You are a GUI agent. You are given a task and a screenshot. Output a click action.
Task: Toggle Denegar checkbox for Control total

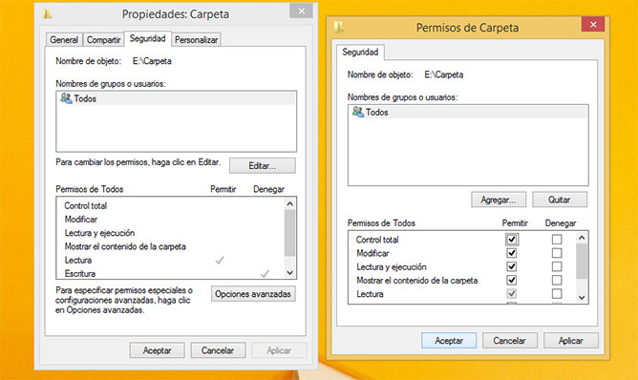(x=557, y=240)
